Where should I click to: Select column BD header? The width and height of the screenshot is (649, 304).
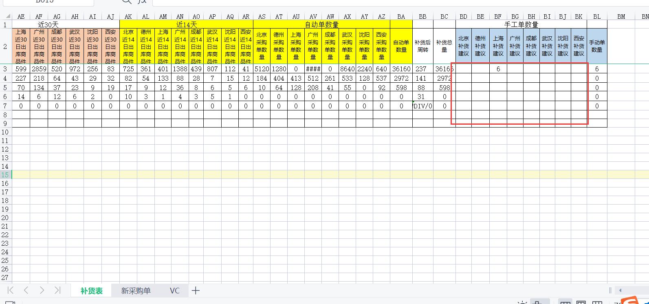point(464,17)
